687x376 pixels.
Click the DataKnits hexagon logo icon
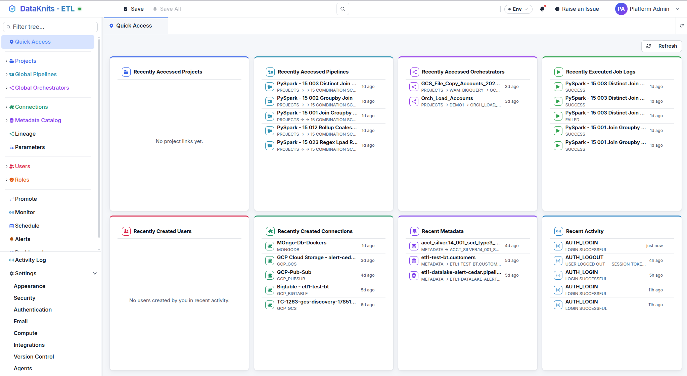click(12, 9)
